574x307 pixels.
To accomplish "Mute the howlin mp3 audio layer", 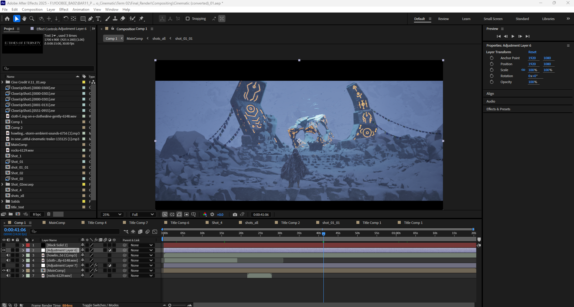I will [x=8, y=255].
